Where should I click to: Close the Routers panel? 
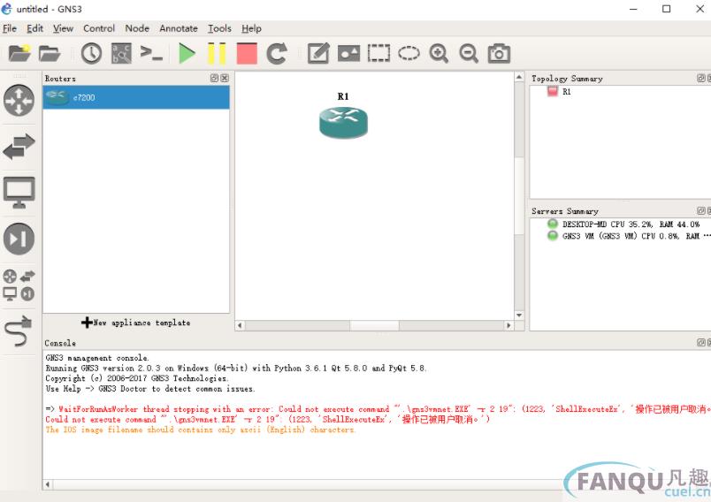(225, 79)
